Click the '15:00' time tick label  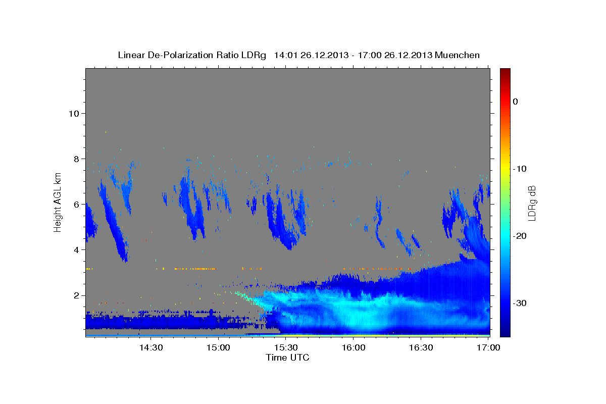tap(219, 348)
